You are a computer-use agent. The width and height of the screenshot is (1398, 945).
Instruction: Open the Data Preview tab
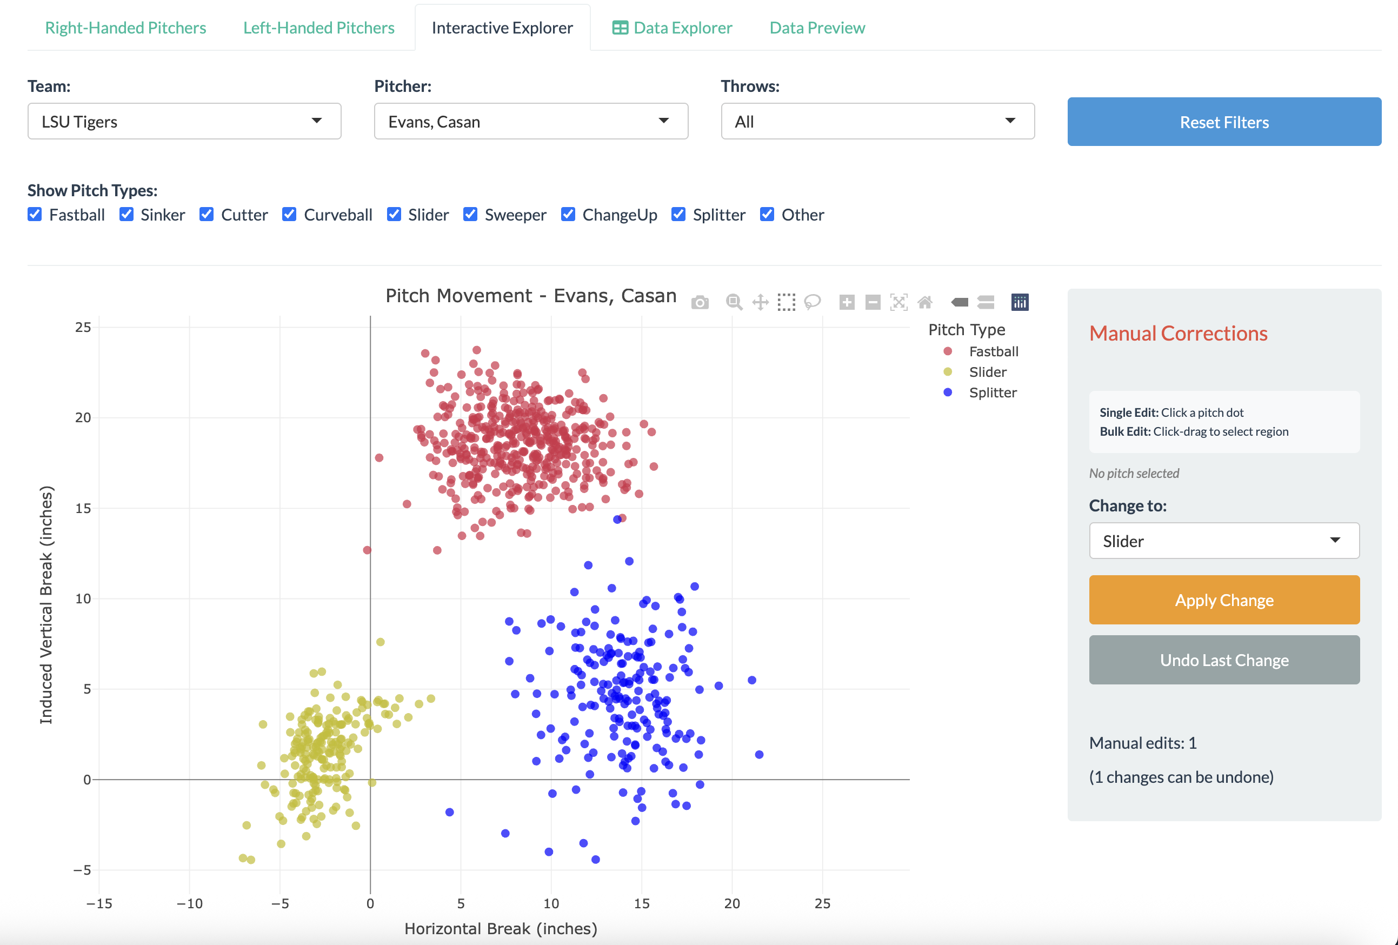pyautogui.click(x=816, y=28)
